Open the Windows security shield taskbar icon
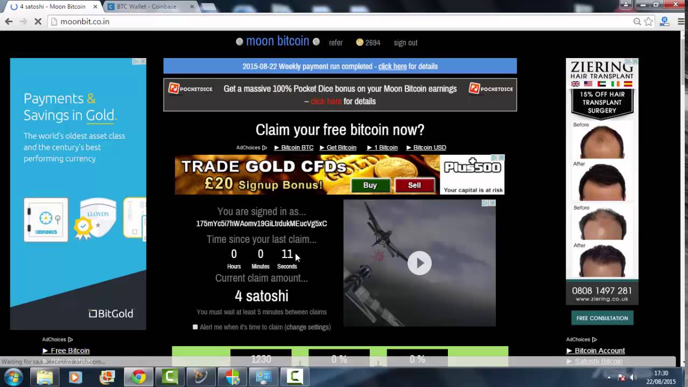Image resolution: width=688 pixels, height=387 pixels. (233, 377)
